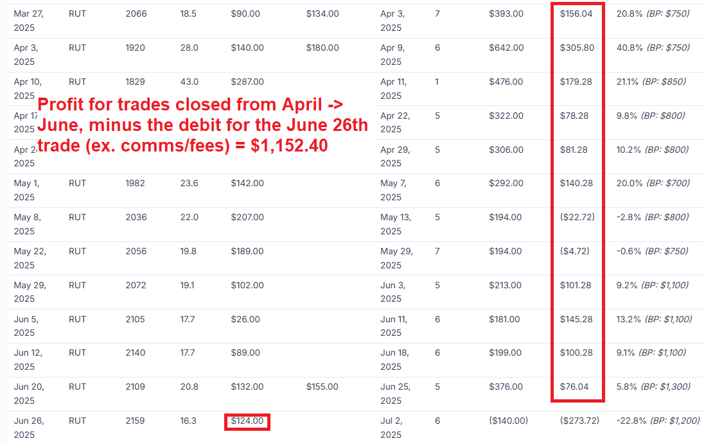706x443 pixels.
Task: Select the ($22.72) loss value
Action: (578, 217)
